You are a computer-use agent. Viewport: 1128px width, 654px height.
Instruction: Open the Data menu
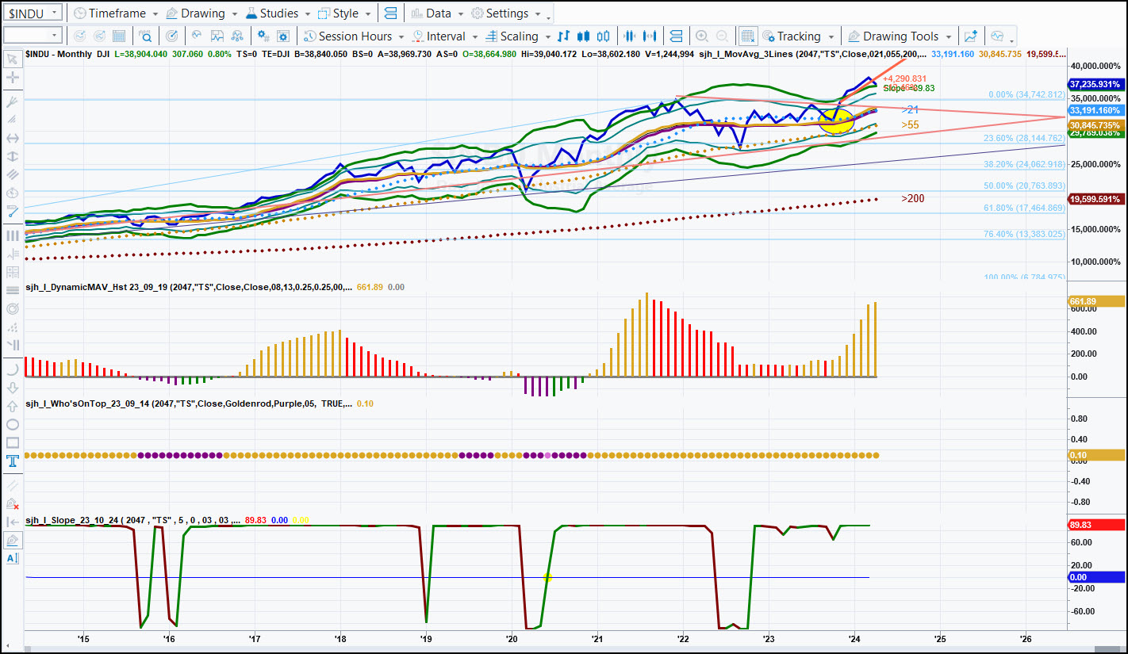[438, 13]
